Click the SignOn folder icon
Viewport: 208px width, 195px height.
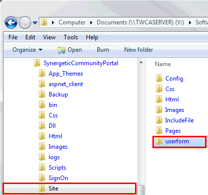(x=42, y=178)
